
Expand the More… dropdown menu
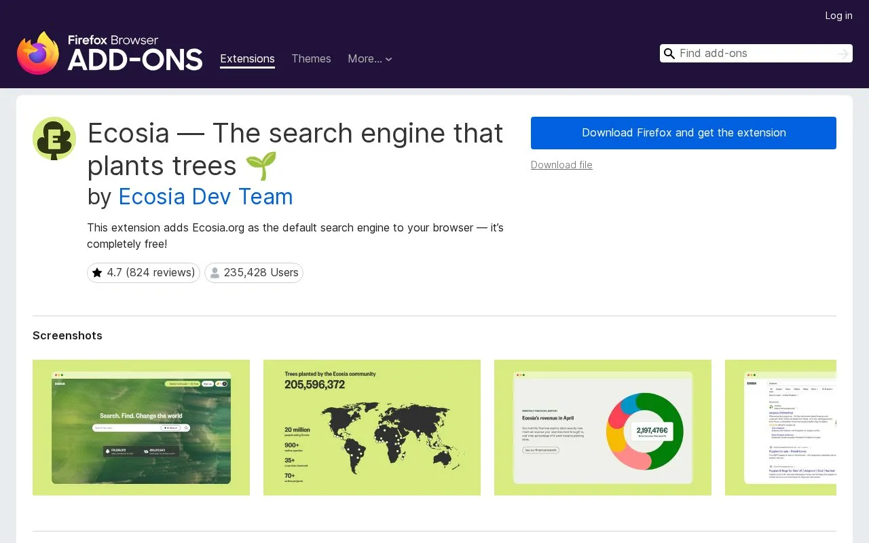click(370, 59)
